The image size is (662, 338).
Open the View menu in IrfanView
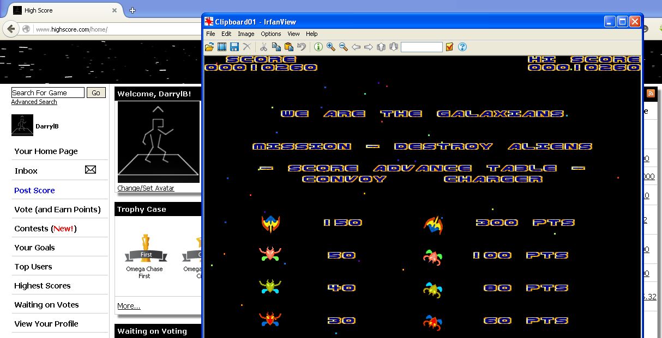pos(293,34)
